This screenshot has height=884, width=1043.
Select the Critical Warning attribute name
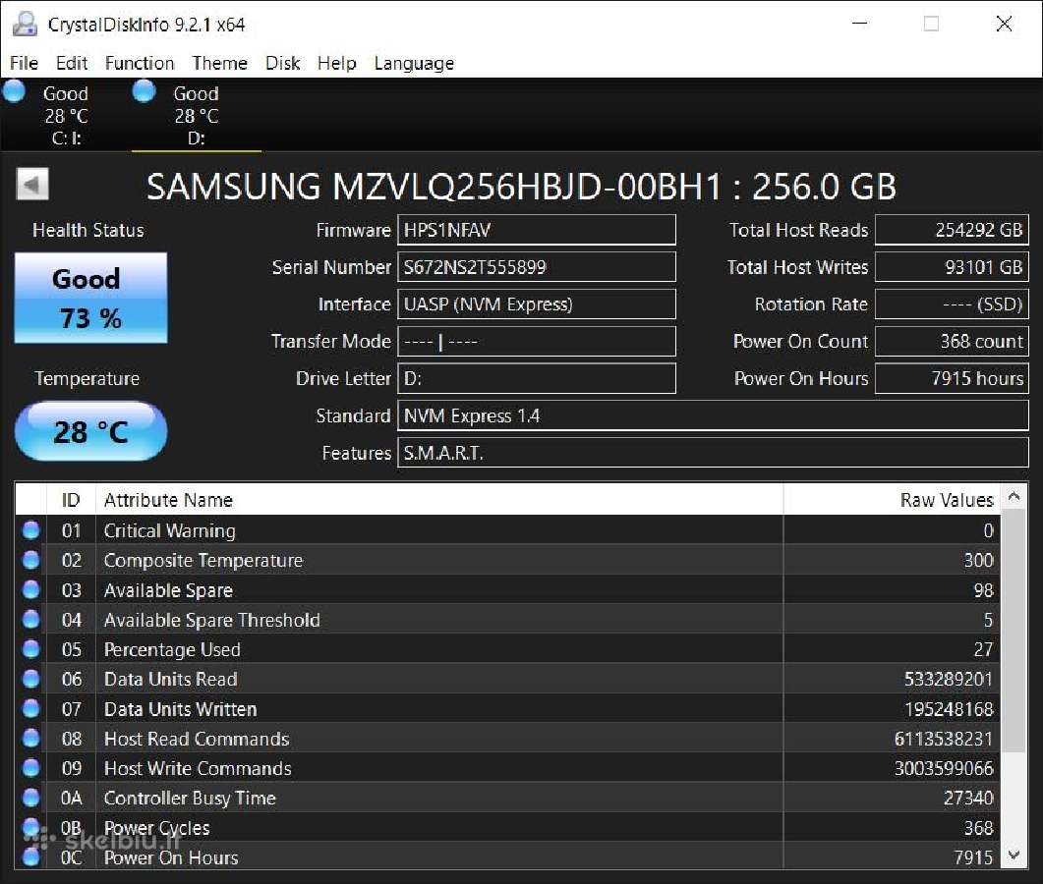[x=170, y=530]
